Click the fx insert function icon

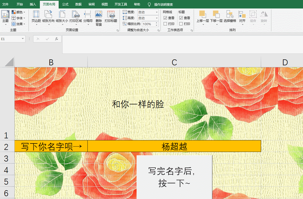point(57,39)
